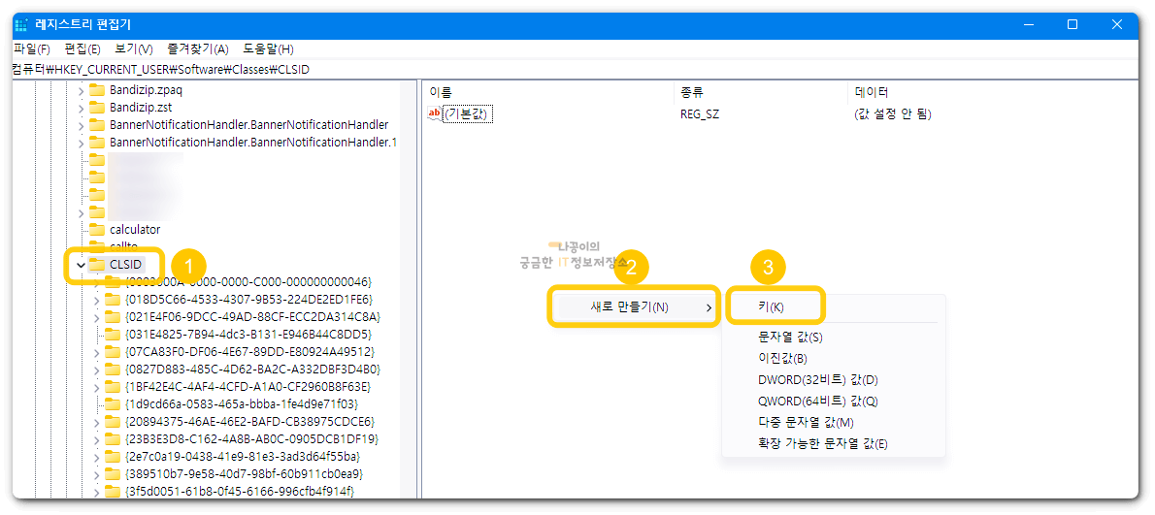Viewport: 1155px width, 515px height.
Task: Click the (값 설정 안 됨) data cell
Action: pos(893,114)
